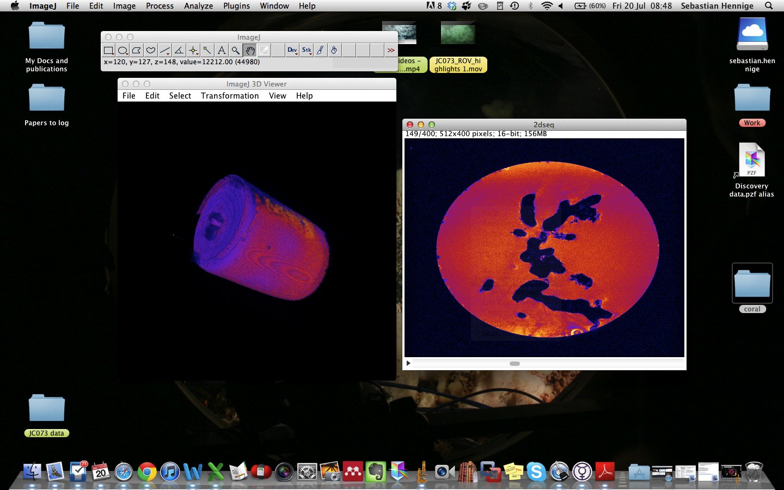Viewport: 784px width, 490px height.
Task: Select the Paintbrush tool
Action: point(321,51)
